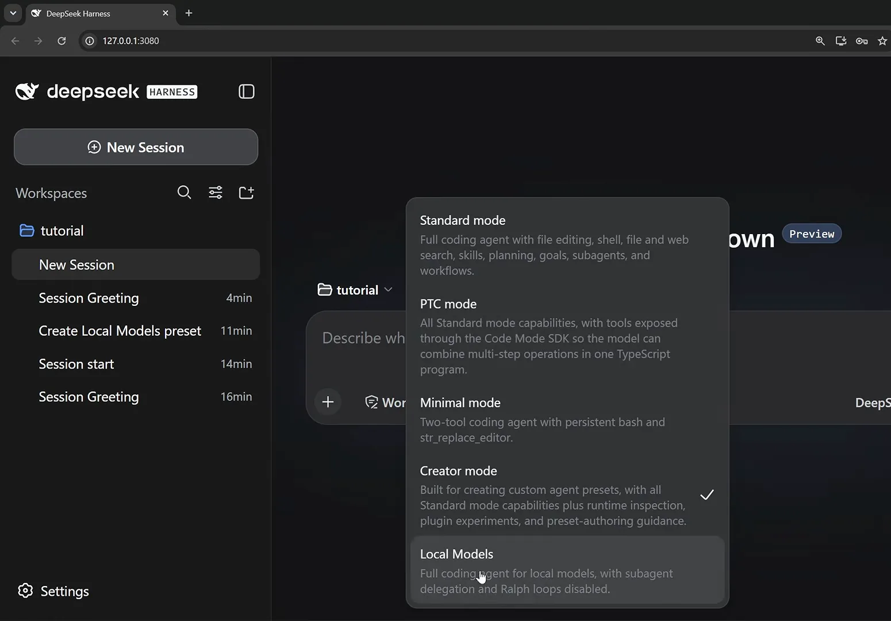Click the address bar URL 127.0.0.1:3080
Image resolution: width=891 pixels, height=621 pixels.
[x=130, y=41]
